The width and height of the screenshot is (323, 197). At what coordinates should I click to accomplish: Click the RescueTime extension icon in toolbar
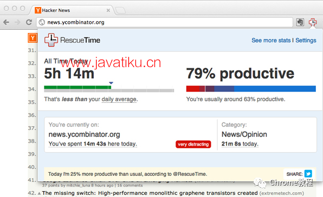coord(313,22)
